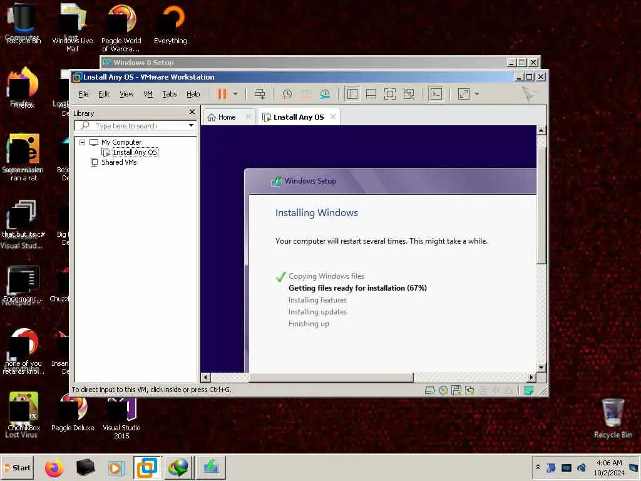Open the media player taskbar icon
This screenshot has width=641, height=481.
coord(116,467)
